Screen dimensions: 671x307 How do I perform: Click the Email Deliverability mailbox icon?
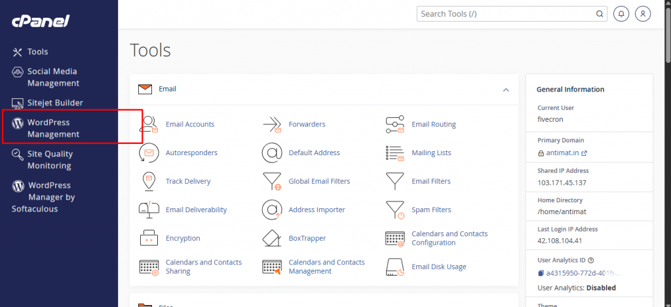click(x=149, y=209)
